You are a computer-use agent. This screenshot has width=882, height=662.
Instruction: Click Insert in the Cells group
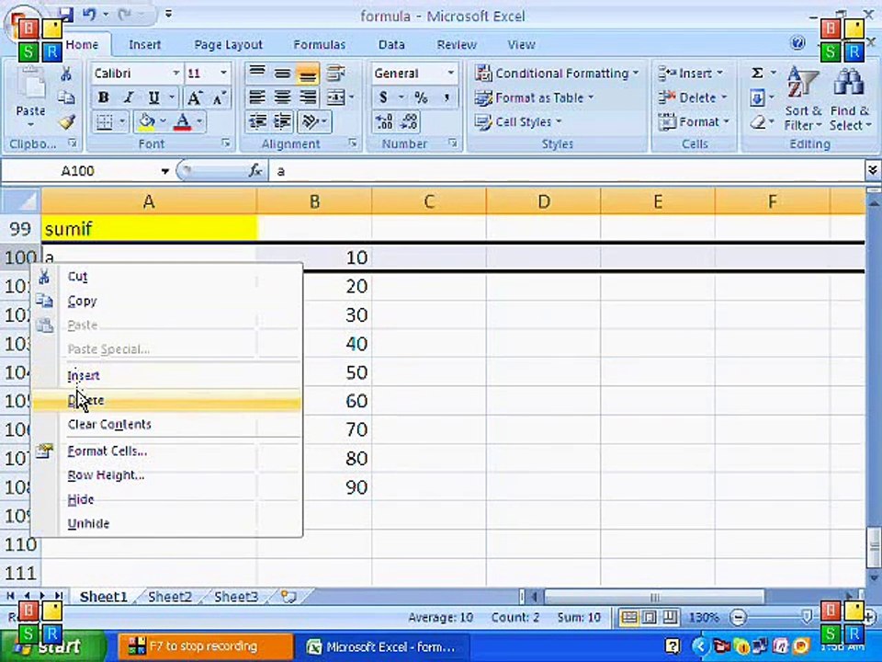690,74
